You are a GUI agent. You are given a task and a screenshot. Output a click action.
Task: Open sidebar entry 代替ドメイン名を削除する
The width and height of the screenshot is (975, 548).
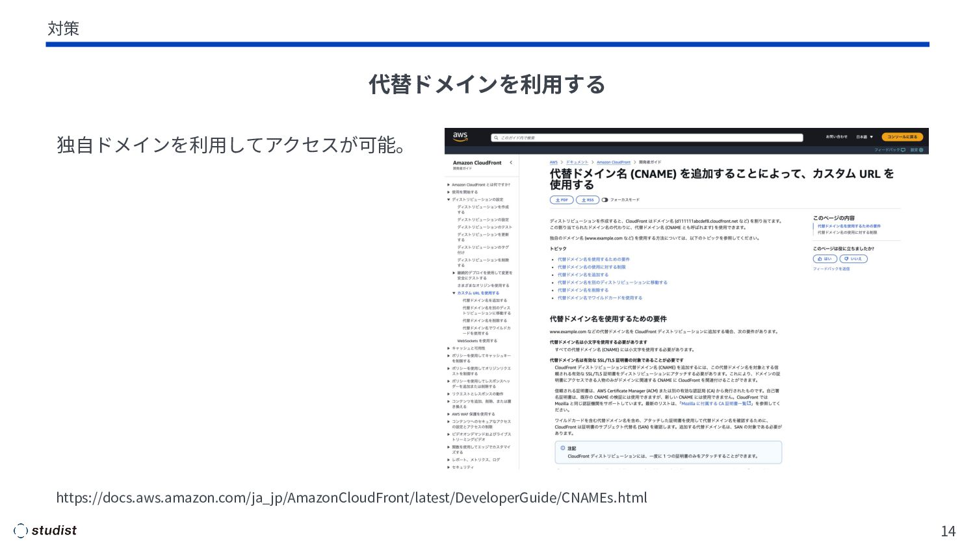[485, 321]
